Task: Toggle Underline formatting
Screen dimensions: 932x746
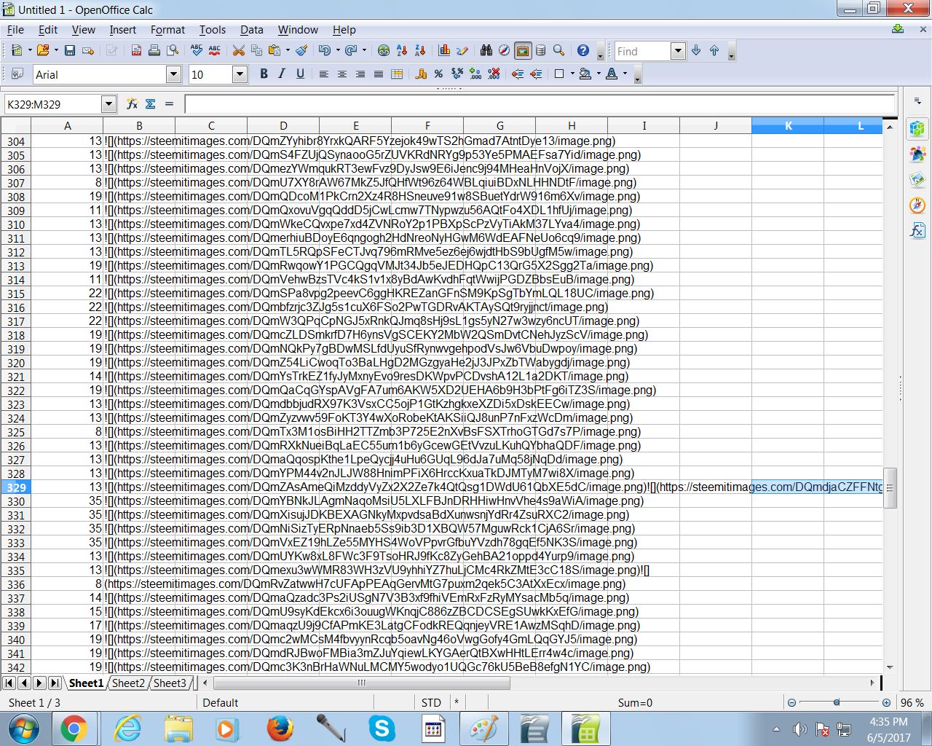Action: (x=300, y=74)
